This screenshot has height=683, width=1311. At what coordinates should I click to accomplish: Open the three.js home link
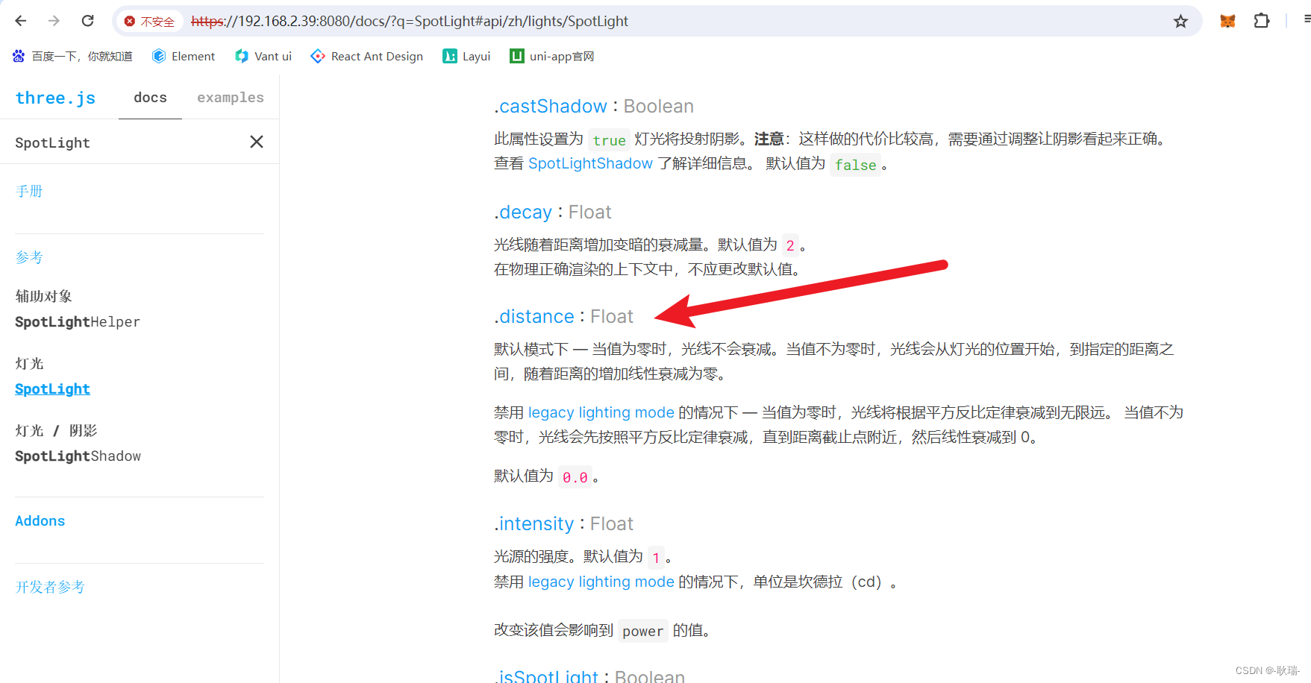55,98
